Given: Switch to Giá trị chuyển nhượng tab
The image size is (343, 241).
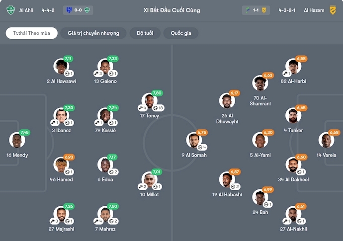Looking at the screenshot, I should pos(93,33).
